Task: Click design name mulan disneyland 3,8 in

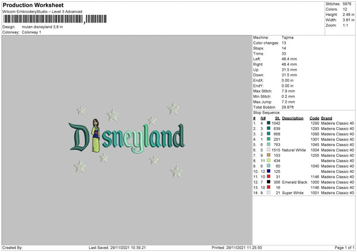Action: pyautogui.click(x=42, y=27)
